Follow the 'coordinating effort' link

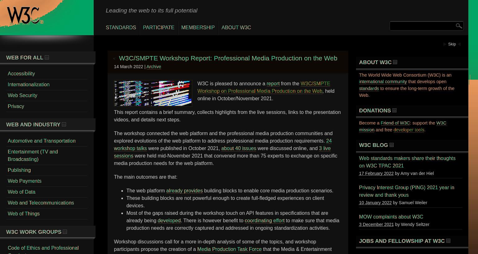coord(265,220)
